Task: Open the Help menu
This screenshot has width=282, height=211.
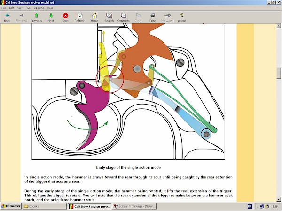Action: tap(50, 8)
